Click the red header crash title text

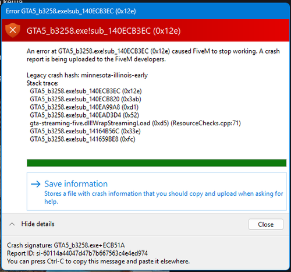pyautogui.click(x=104, y=31)
